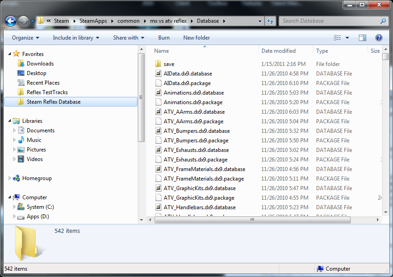Open the Organize menu
393x277 pixels.
click(x=24, y=37)
